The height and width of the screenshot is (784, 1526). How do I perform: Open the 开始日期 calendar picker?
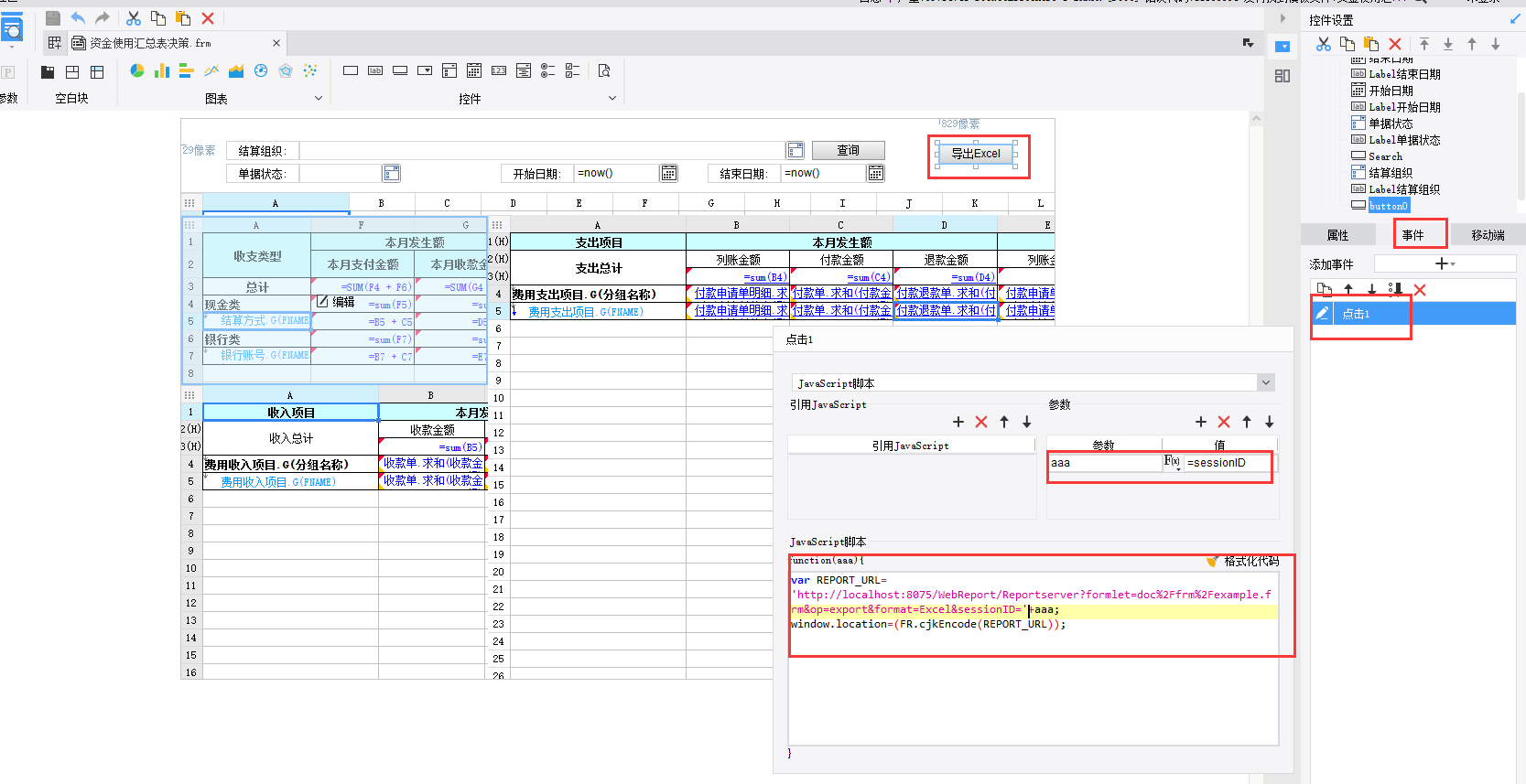pyautogui.click(x=669, y=173)
